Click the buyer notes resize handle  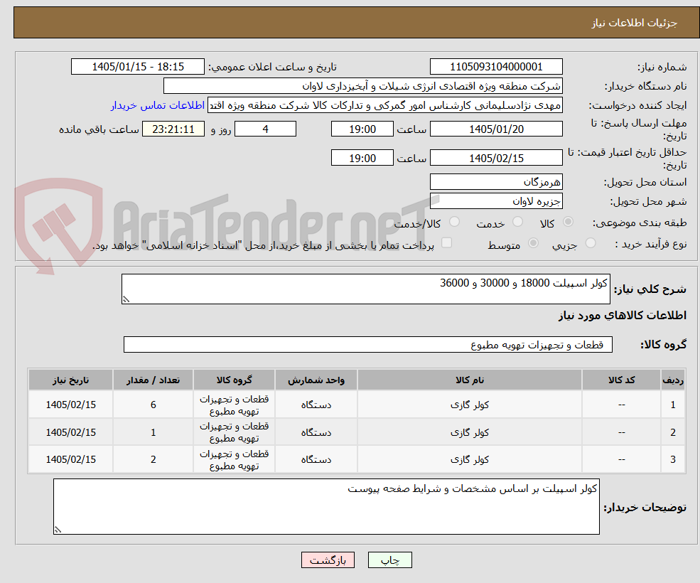coord(58,530)
